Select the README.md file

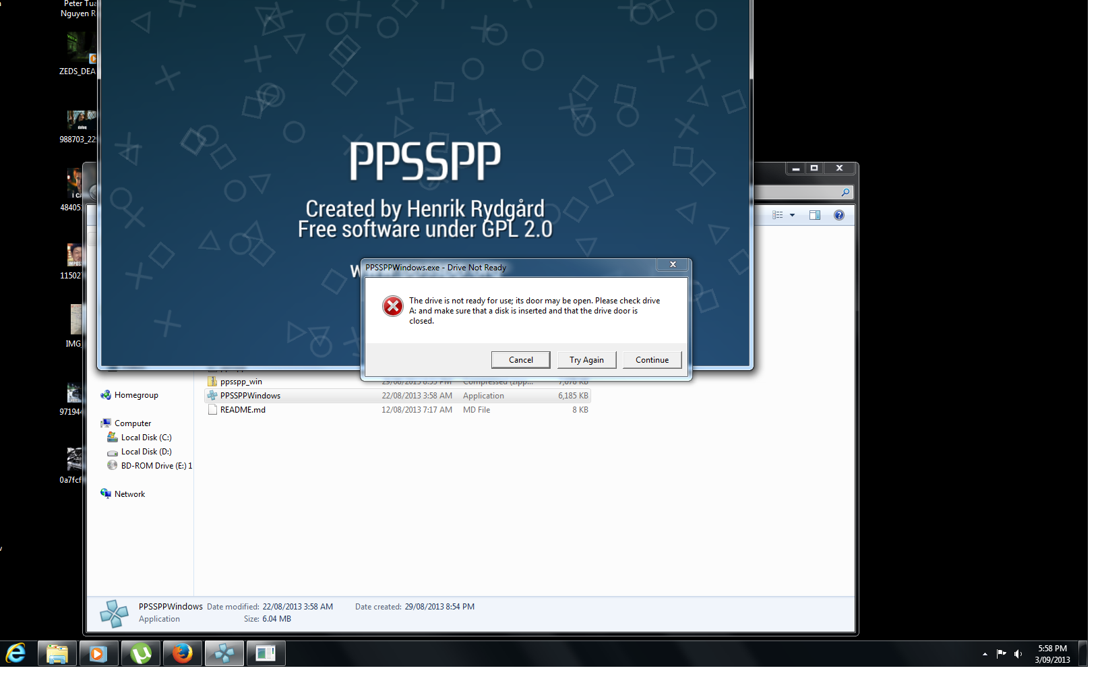tap(243, 410)
